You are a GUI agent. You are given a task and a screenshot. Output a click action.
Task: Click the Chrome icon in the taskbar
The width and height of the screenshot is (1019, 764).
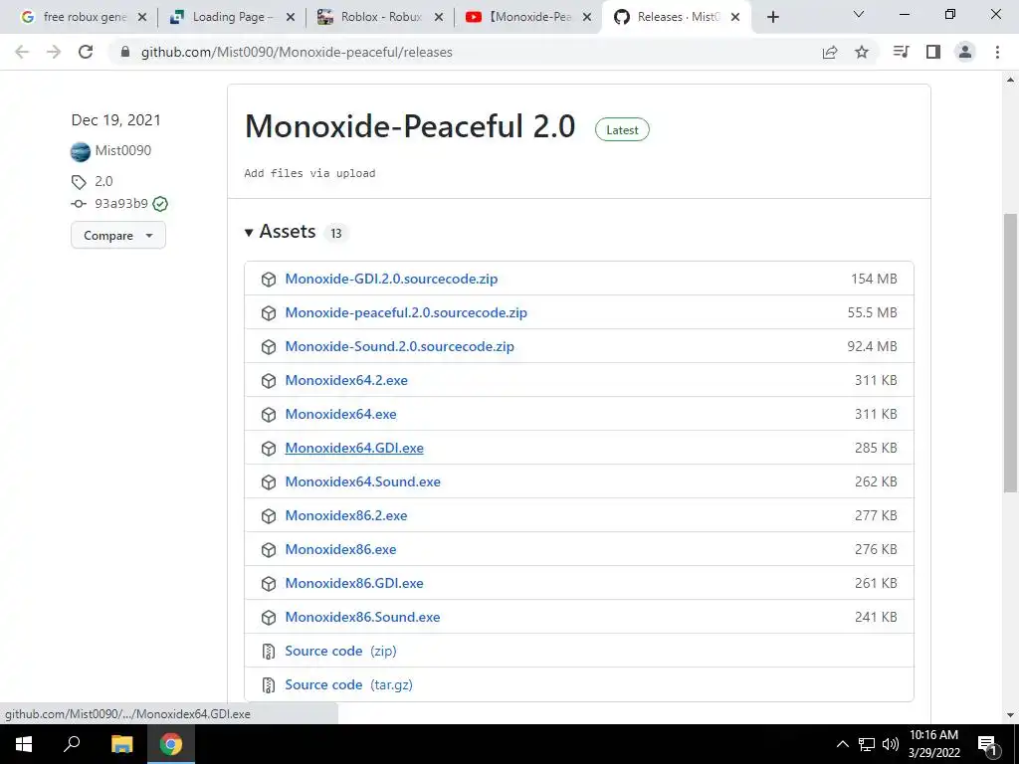click(171, 744)
